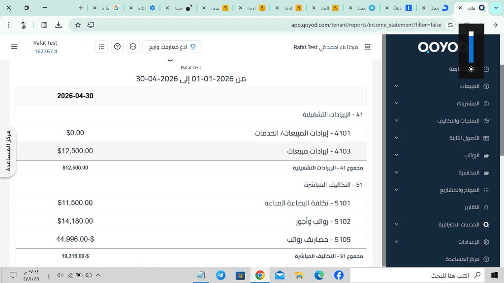The height and width of the screenshot is (283, 504).
Task: Open the vertical مركز المساعدة side tab
Action: tap(8, 151)
